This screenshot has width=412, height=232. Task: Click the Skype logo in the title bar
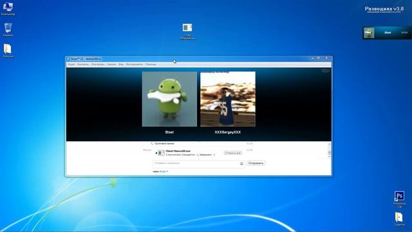tap(68, 59)
